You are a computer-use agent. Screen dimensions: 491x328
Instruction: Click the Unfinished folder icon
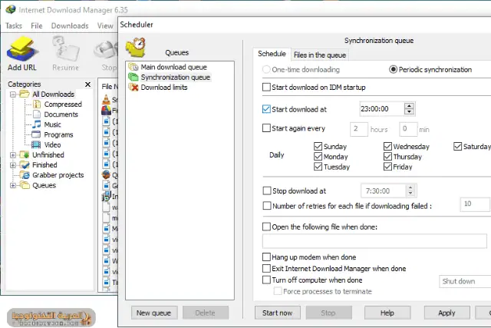coord(25,154)
